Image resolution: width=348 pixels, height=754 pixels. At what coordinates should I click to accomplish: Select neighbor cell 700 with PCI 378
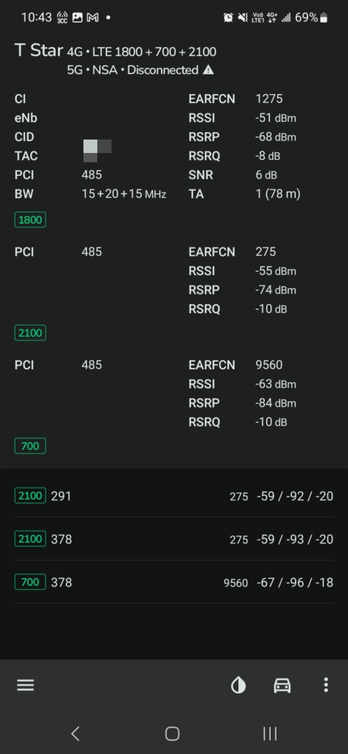click(x=174, y=582)
